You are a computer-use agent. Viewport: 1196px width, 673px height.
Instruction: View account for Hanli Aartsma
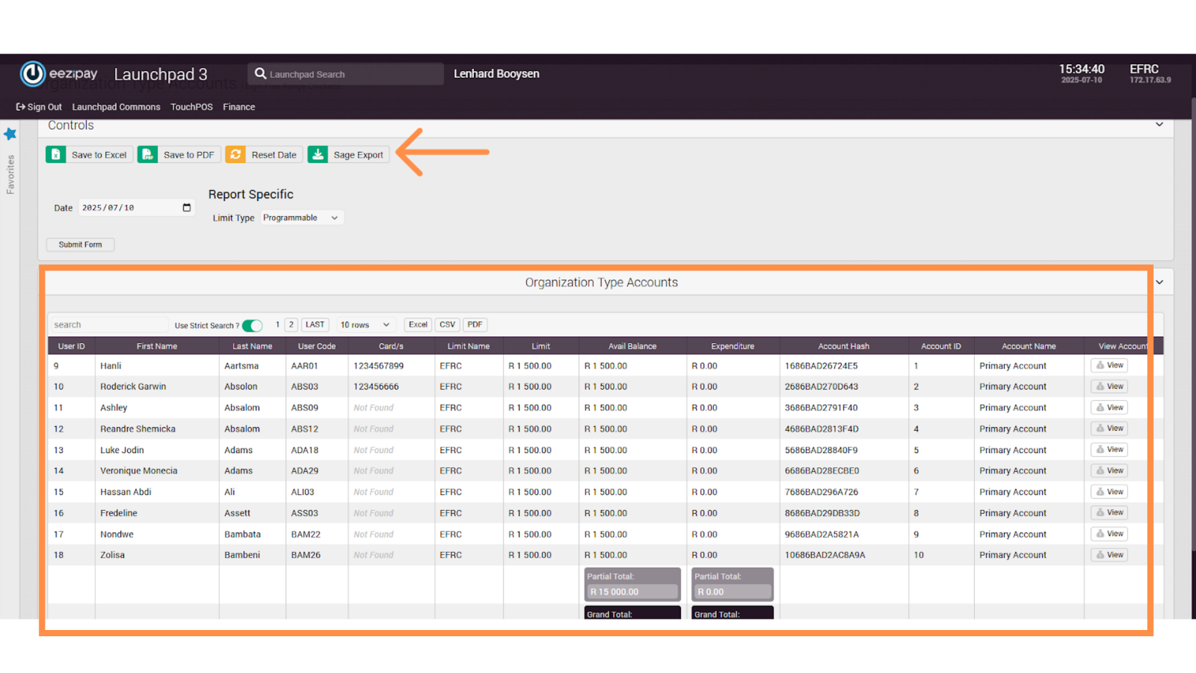pos(1109,365)
